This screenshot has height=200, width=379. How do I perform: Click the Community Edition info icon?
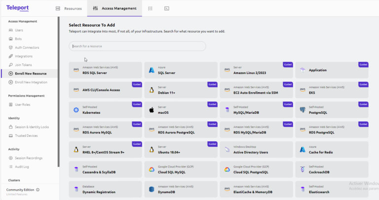pyautogui.click(x=38, y=190)
